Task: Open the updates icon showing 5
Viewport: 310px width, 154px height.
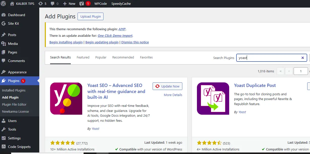Action: click(x=40, y=4)
